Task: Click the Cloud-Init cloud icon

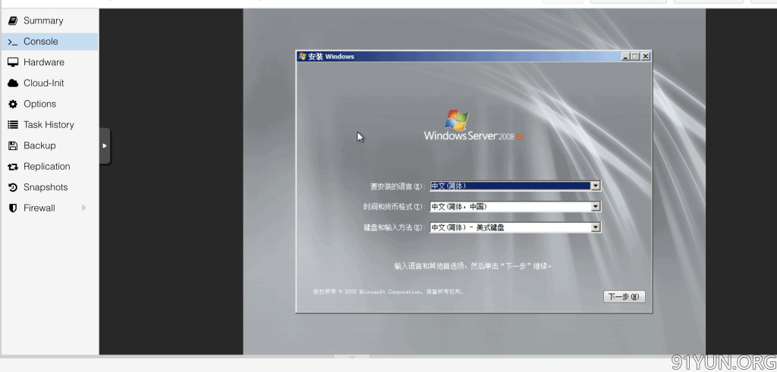Action: click(13, 83)
